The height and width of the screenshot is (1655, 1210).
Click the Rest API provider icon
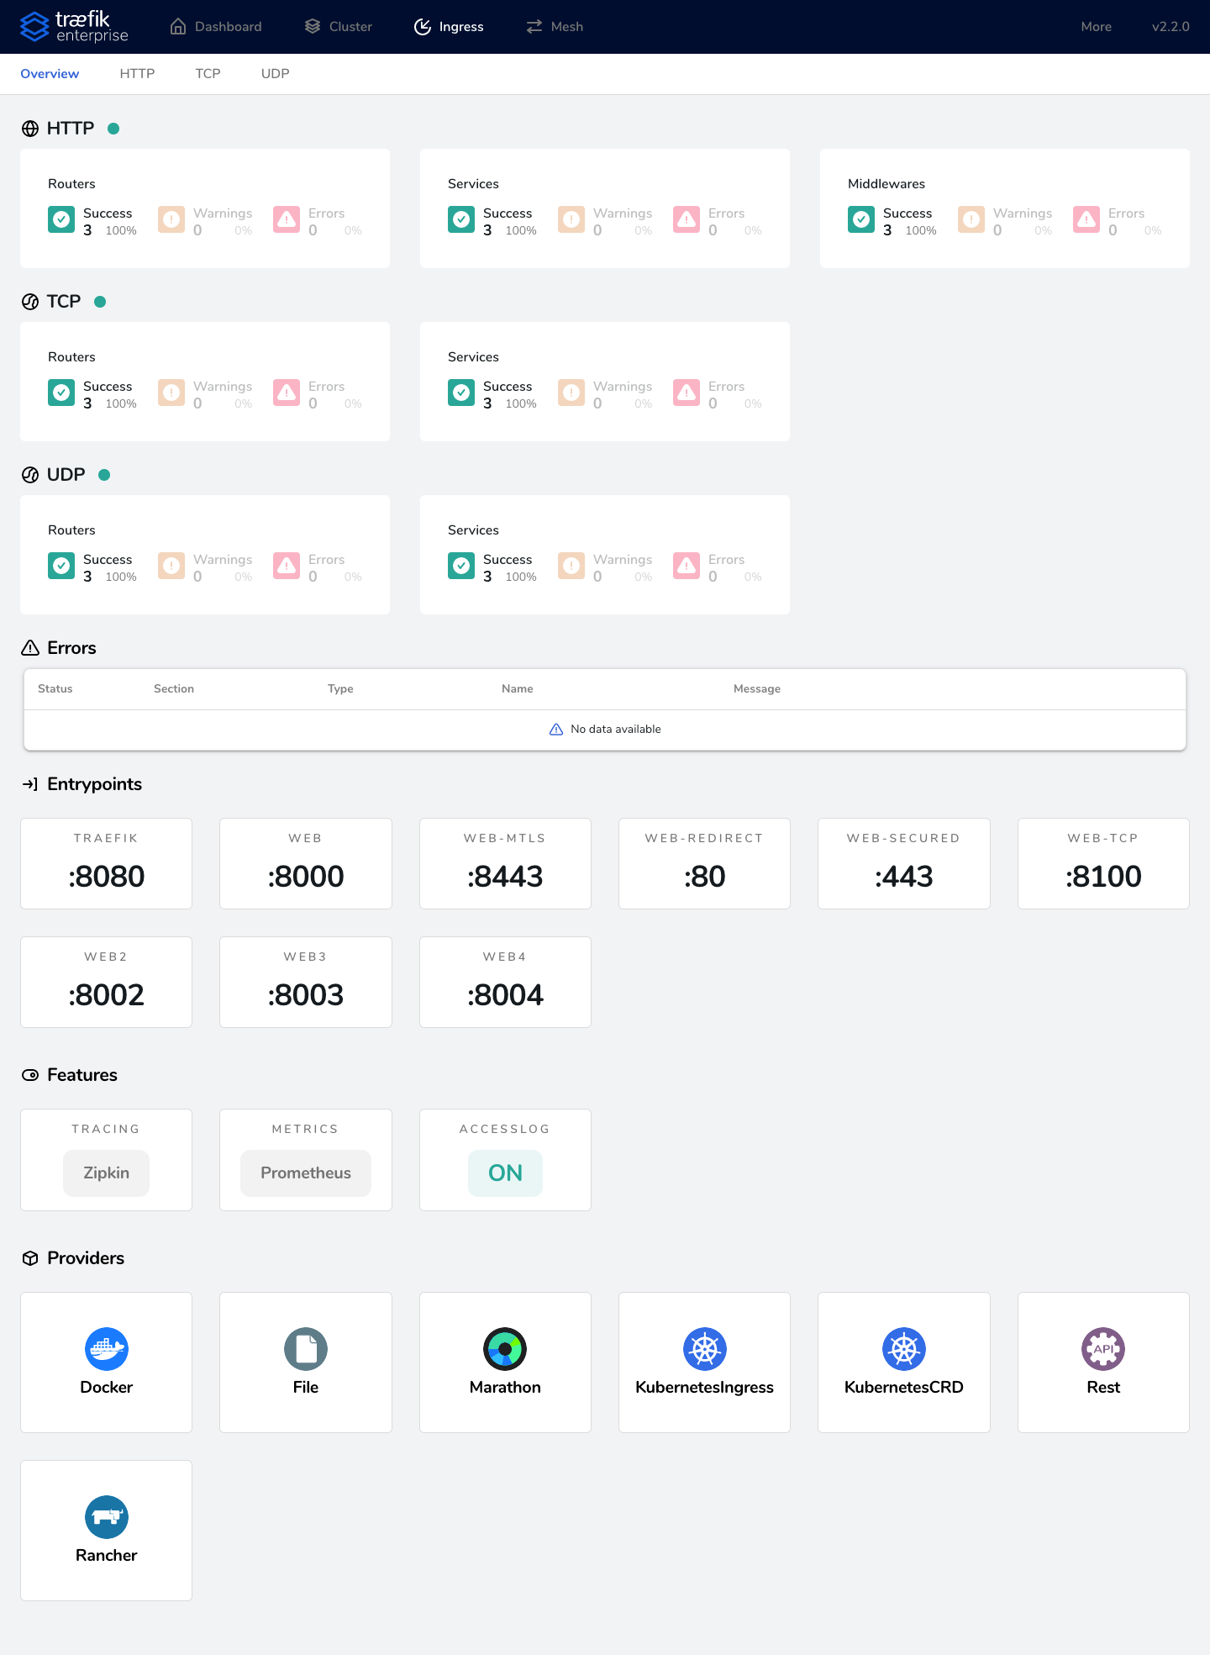pyautogui.click(x=1102, y=1349)
